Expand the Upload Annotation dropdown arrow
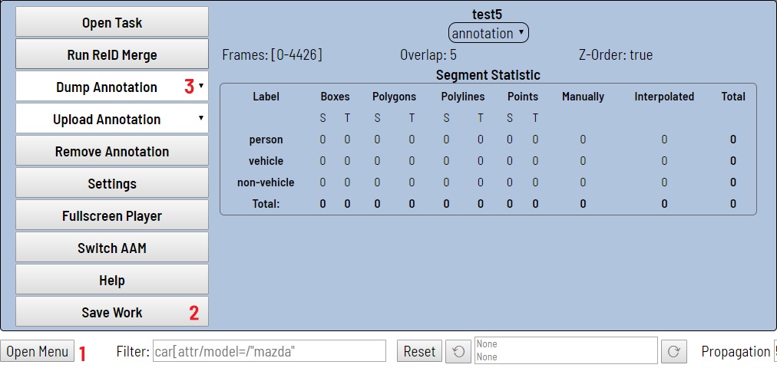The width and height of the screenshot is (777, 368). pos(200,119)
